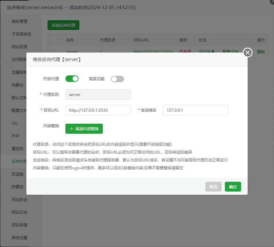Click the 确定 confirm button
274x247 pixels.
233,187
